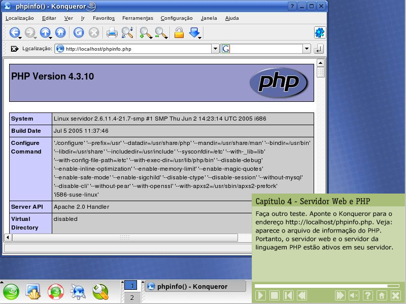Click the Go button beside search field
Viewport: 406px width, 304px height.
319,49
